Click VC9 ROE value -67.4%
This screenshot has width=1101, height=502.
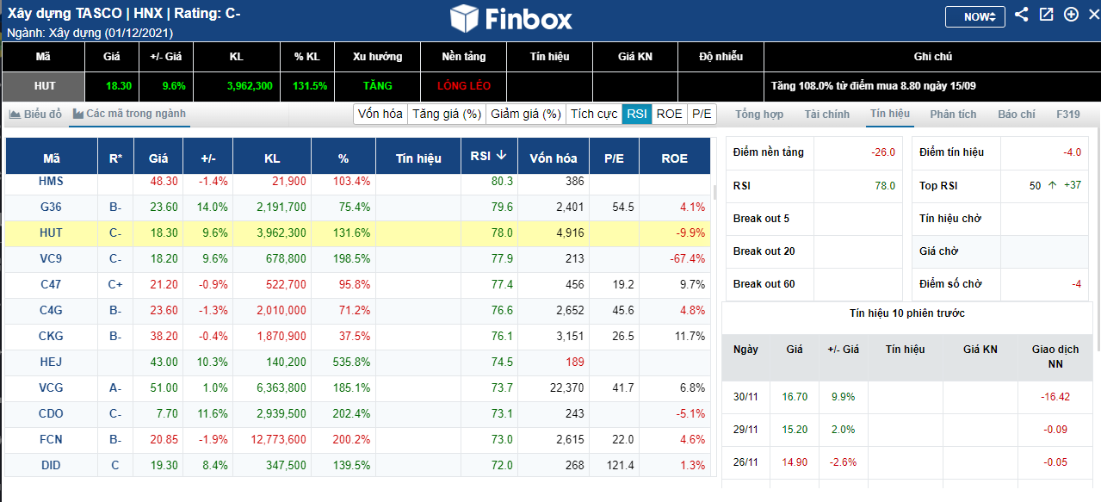[687, 258]
